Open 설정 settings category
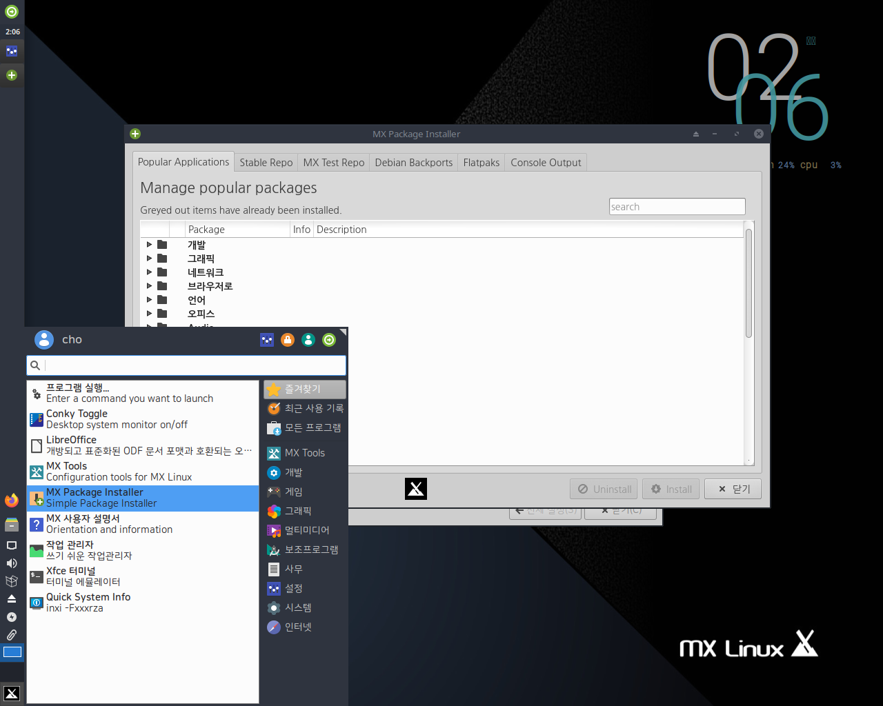This screenshot has width=883, height=706. point(304,588)
